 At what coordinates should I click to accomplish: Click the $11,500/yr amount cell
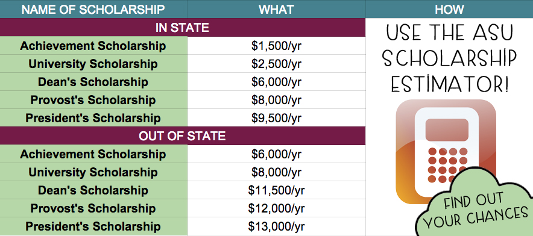click(x=276, y=190)
